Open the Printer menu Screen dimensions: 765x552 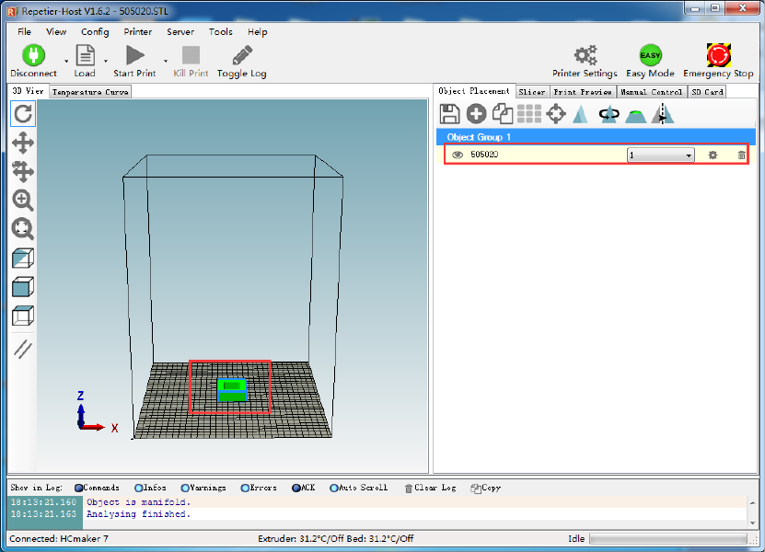[x=137, y=31]
